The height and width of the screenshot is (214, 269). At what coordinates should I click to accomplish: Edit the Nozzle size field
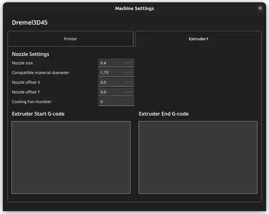point(116,63)
